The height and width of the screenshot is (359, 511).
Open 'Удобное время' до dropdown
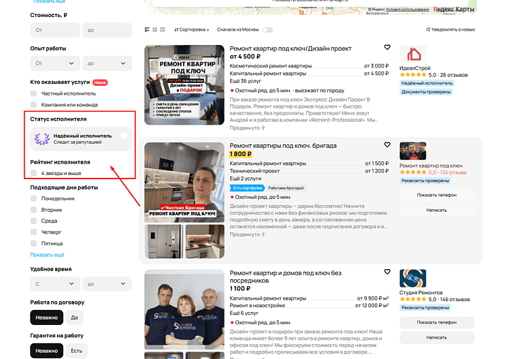(107, 284)
